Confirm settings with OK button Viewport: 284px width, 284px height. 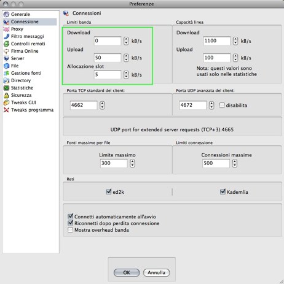click(127, 272)
